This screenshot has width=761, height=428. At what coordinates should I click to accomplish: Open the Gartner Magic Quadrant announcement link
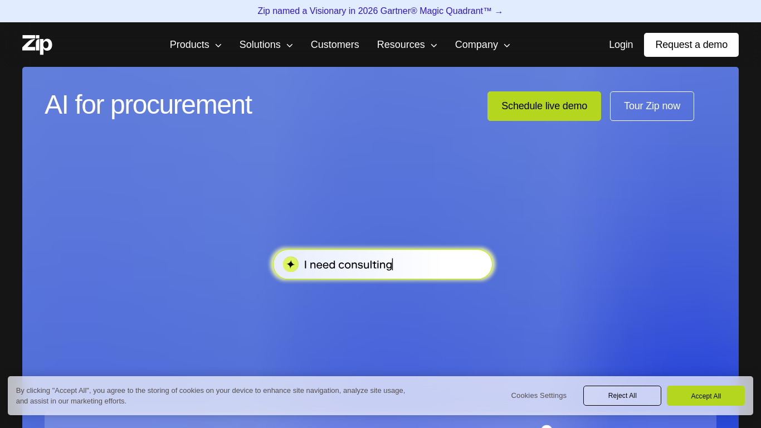(x=380, y=11)
